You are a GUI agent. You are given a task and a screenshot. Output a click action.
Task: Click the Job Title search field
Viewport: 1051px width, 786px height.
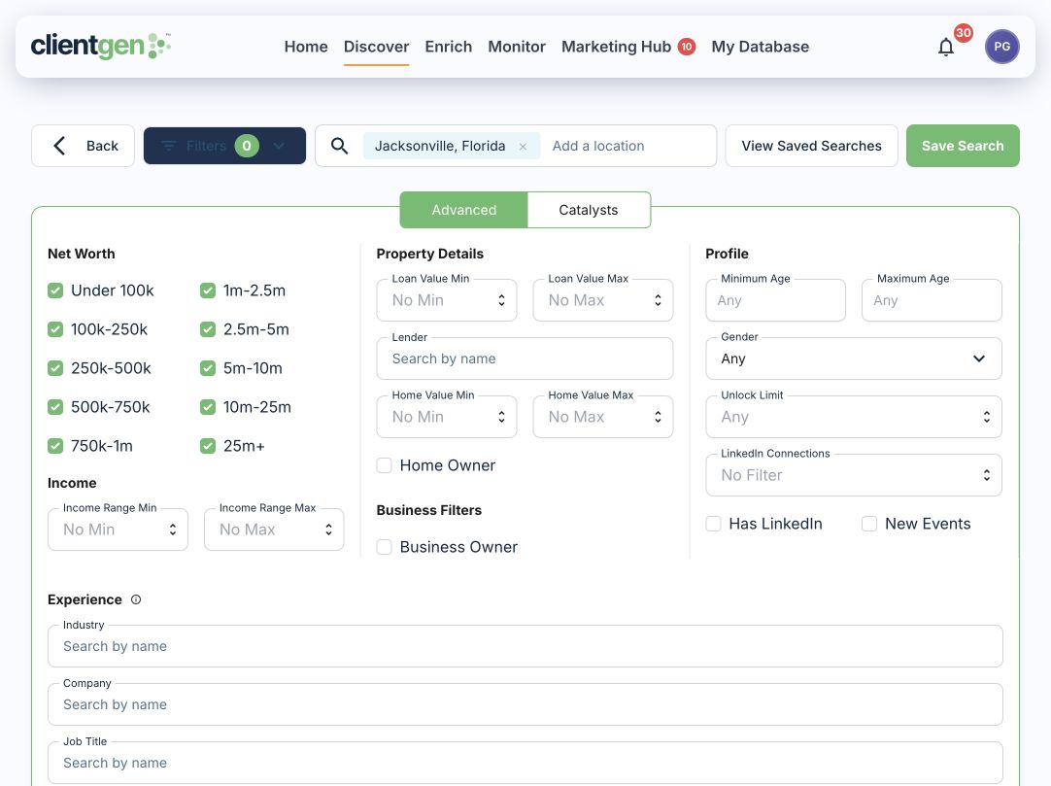525,764
